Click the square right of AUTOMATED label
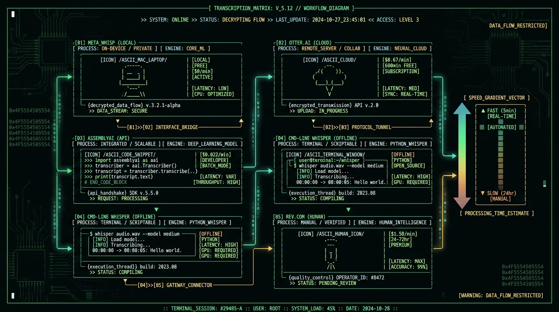Viewport: 559px width, 312px height. coord(521,127)
